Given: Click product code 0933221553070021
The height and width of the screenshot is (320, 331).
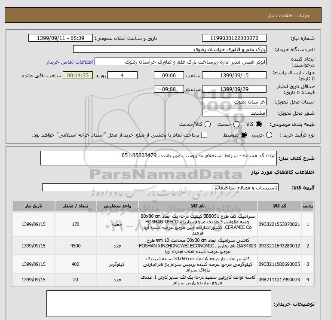Looking at the screenshot, I should (279, 224).
